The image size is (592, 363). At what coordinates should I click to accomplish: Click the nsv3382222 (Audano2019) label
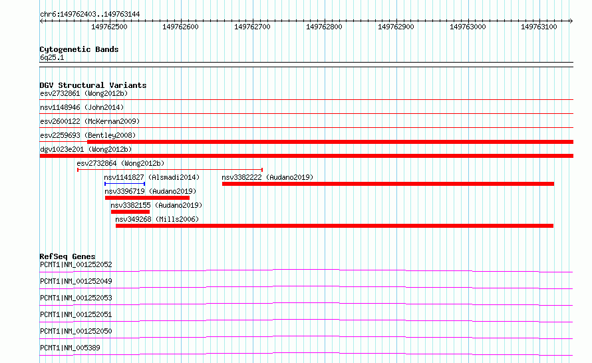coord(267,177)
